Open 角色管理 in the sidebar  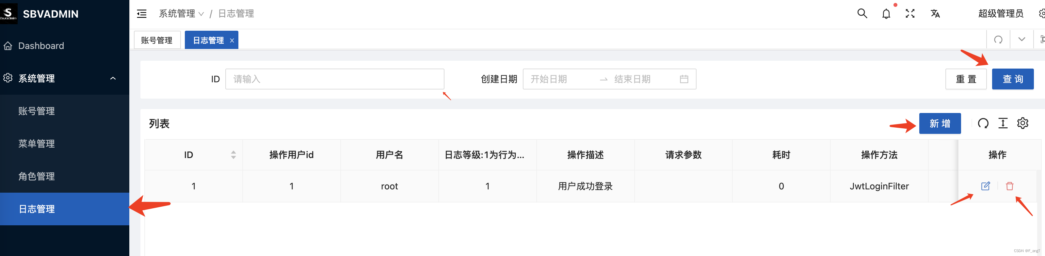click(x=65, y=176)
